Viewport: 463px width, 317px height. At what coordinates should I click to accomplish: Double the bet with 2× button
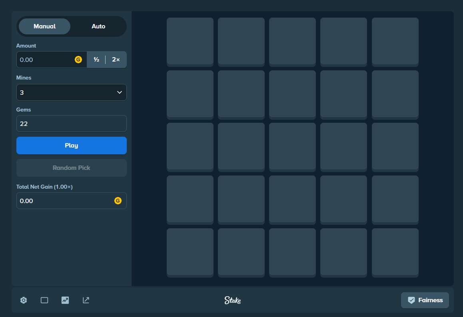(x=116, y=60)
